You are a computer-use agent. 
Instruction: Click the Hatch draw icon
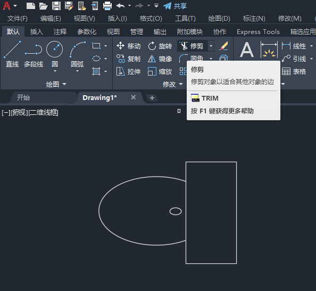96,71
